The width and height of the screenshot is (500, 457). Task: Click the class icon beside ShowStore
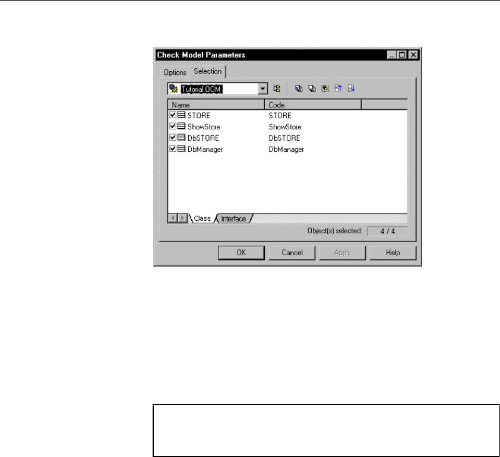pos(182,126)
